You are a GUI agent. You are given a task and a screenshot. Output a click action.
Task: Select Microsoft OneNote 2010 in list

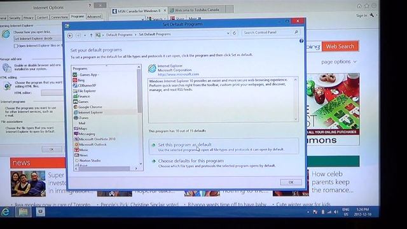tap(95, 139)
